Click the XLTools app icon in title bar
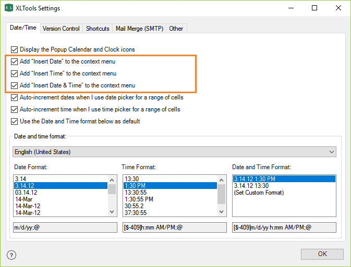This screenshot has height=267, width=351. [x=9, y=8]
